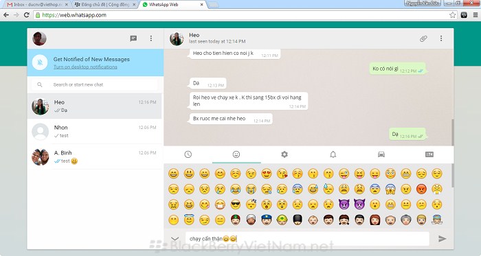The height and width of the screenshot is (256, 481).
Task: Open the sidebar three-dot menu
Action: 151,38
